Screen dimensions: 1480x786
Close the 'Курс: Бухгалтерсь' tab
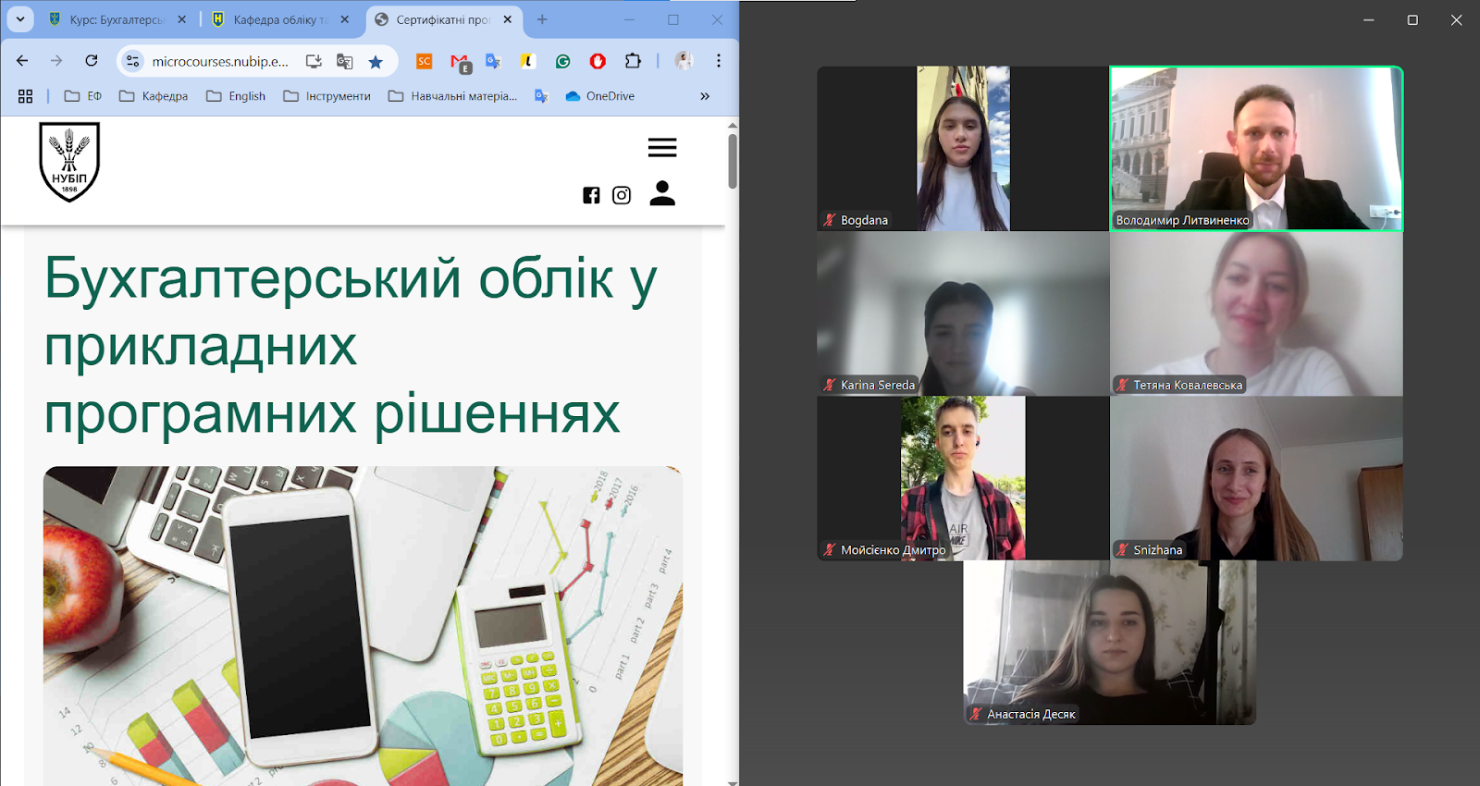pyautogui.click(x=182, y=19)
